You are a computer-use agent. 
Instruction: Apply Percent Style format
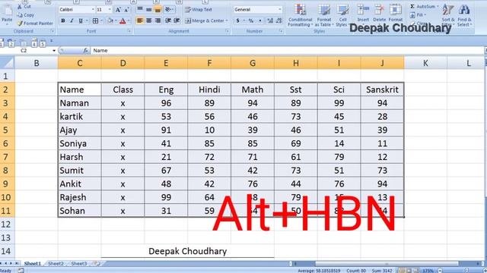251,20
